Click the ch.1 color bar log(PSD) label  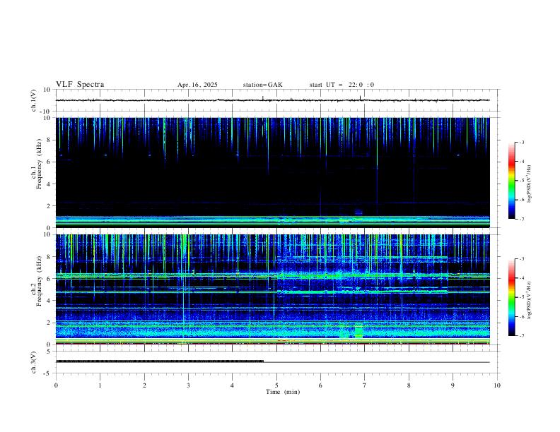530,184
